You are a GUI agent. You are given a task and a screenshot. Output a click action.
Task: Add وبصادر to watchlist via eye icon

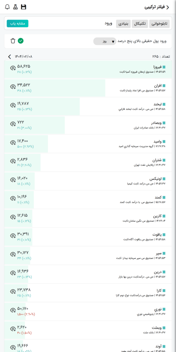(13, 124)
